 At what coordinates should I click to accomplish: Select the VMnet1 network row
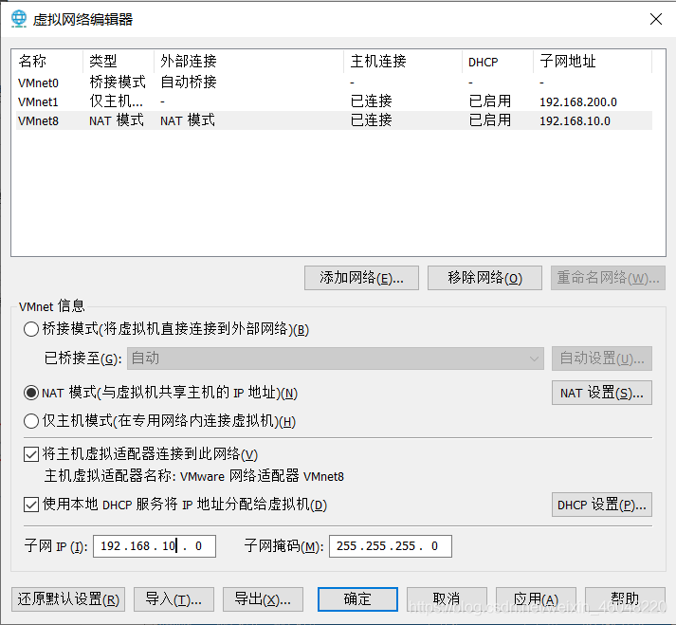[x=334, y=101]
